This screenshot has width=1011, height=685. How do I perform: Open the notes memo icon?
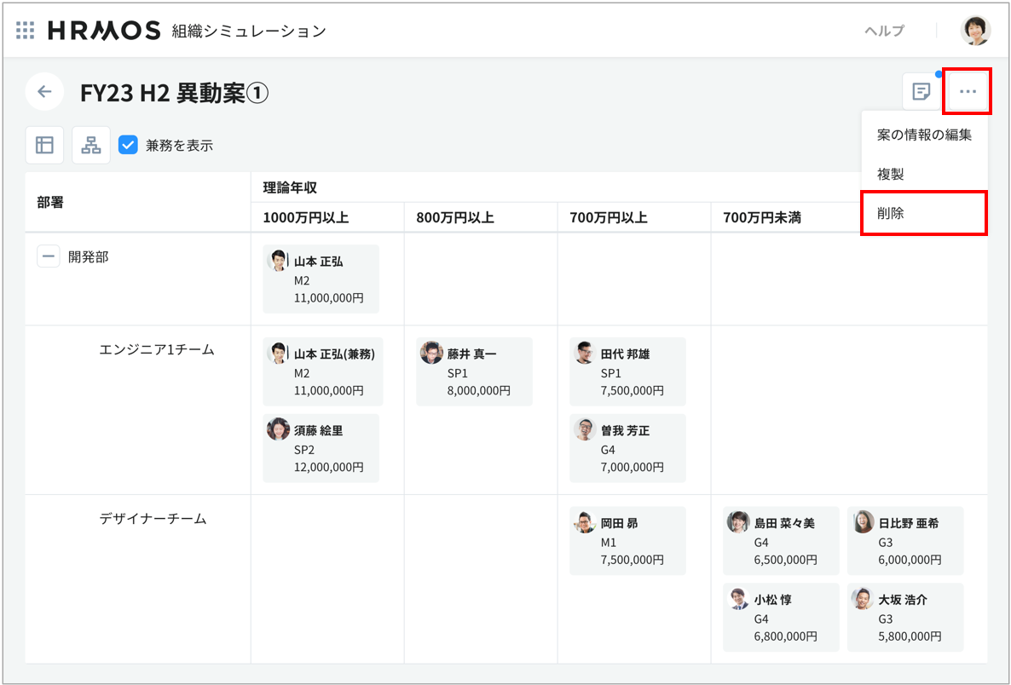[x=921, y=92]
